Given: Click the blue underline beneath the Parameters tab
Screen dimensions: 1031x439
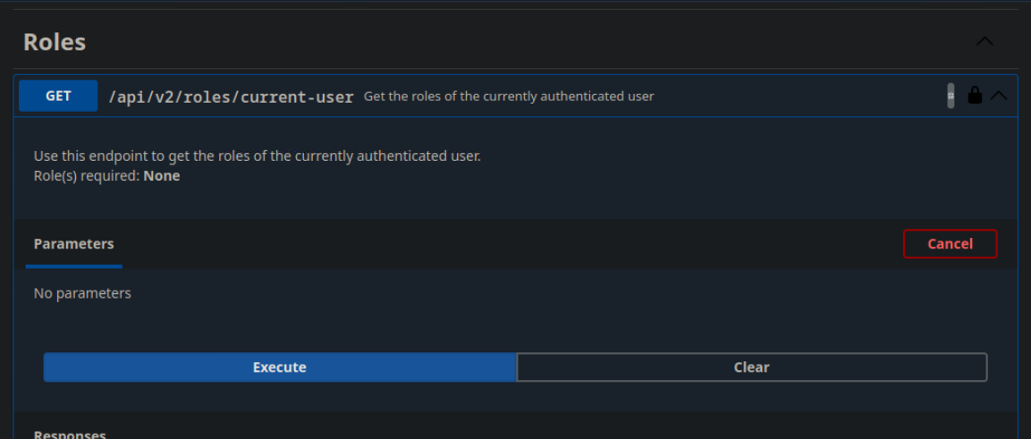Looking at the screenshot, I should [x=73, y=266].
